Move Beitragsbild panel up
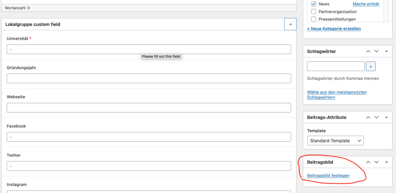396x193 pixels. tap(368, 162)
